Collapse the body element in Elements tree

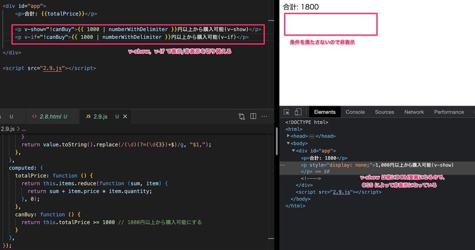[288, 143]
